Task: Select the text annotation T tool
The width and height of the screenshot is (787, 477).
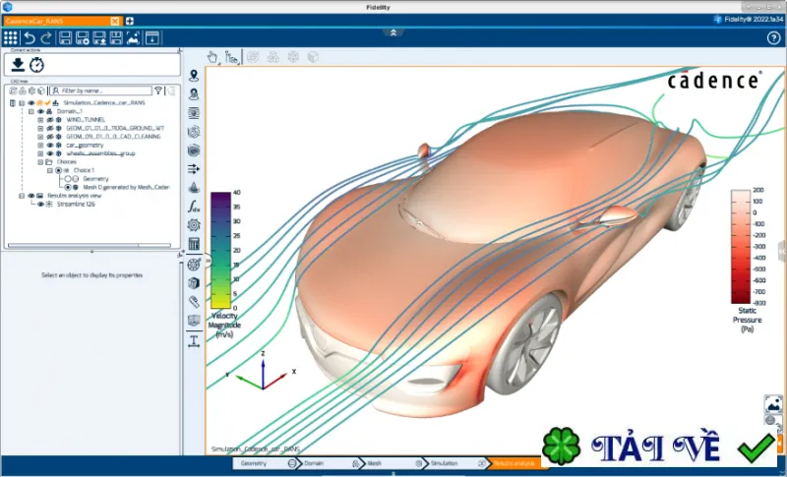Action: pyautogui.click(x=194, y=341)
